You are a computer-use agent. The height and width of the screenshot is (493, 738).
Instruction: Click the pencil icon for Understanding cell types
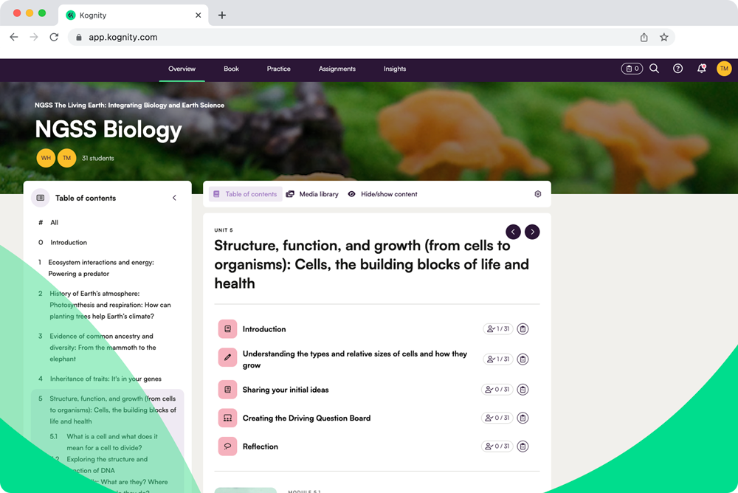(227, 357)
